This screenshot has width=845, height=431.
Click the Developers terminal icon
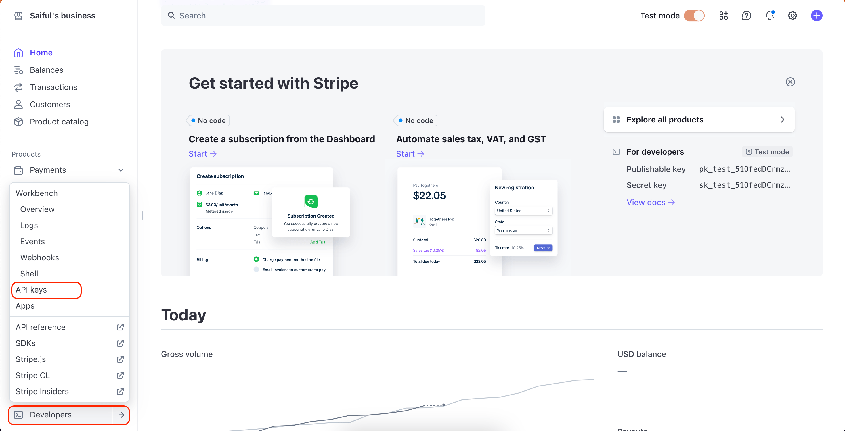coord(18,415)
